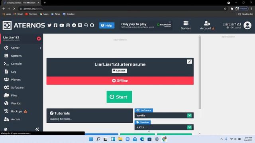
Task: Open the Servers list
Action: click(x=186, y=25)
